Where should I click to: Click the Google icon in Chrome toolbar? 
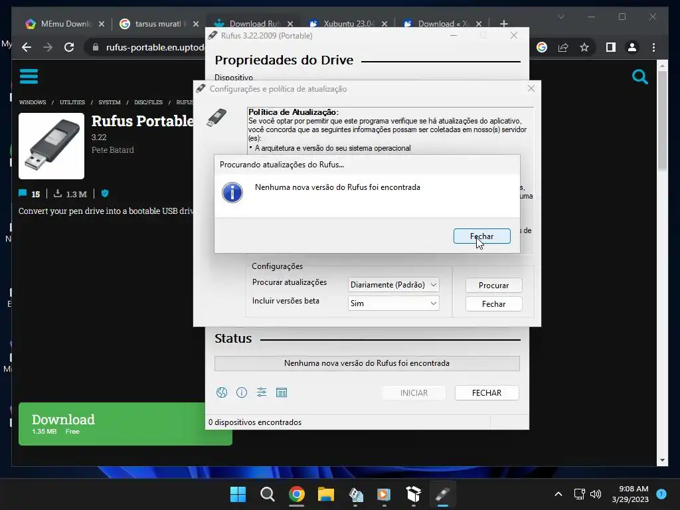click(x=542, y=47)
